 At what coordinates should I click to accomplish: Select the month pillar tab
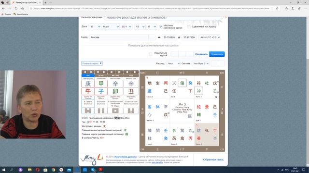pyautogui.click(x=115, y=75)
